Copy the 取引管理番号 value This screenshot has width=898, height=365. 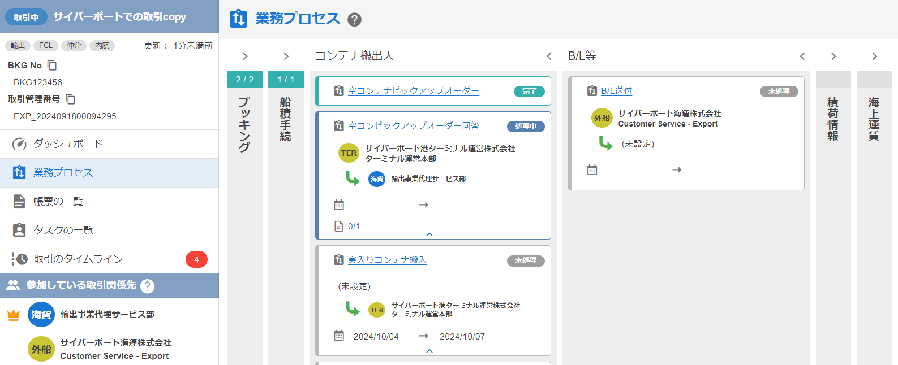click(x=70, y=99)
